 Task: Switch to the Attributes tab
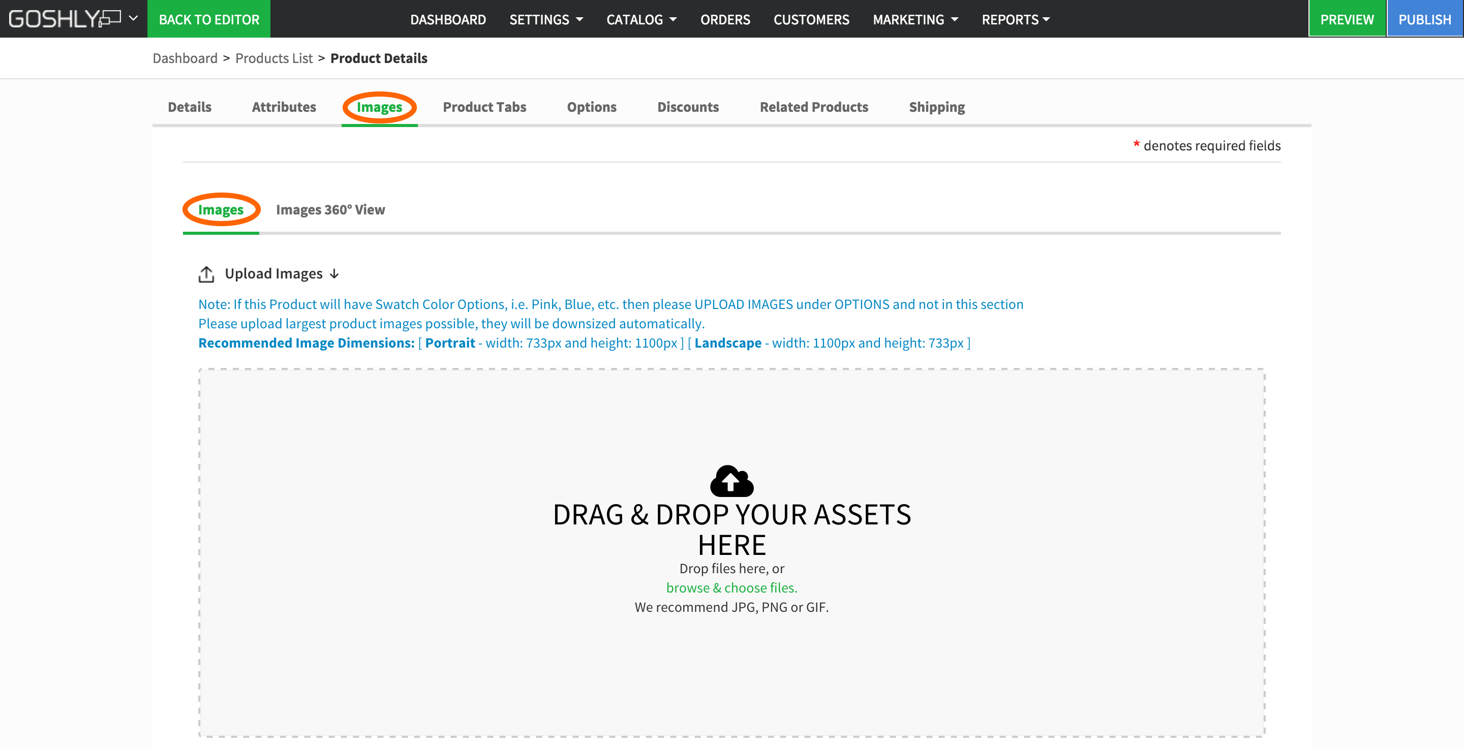tap(284, 107)
